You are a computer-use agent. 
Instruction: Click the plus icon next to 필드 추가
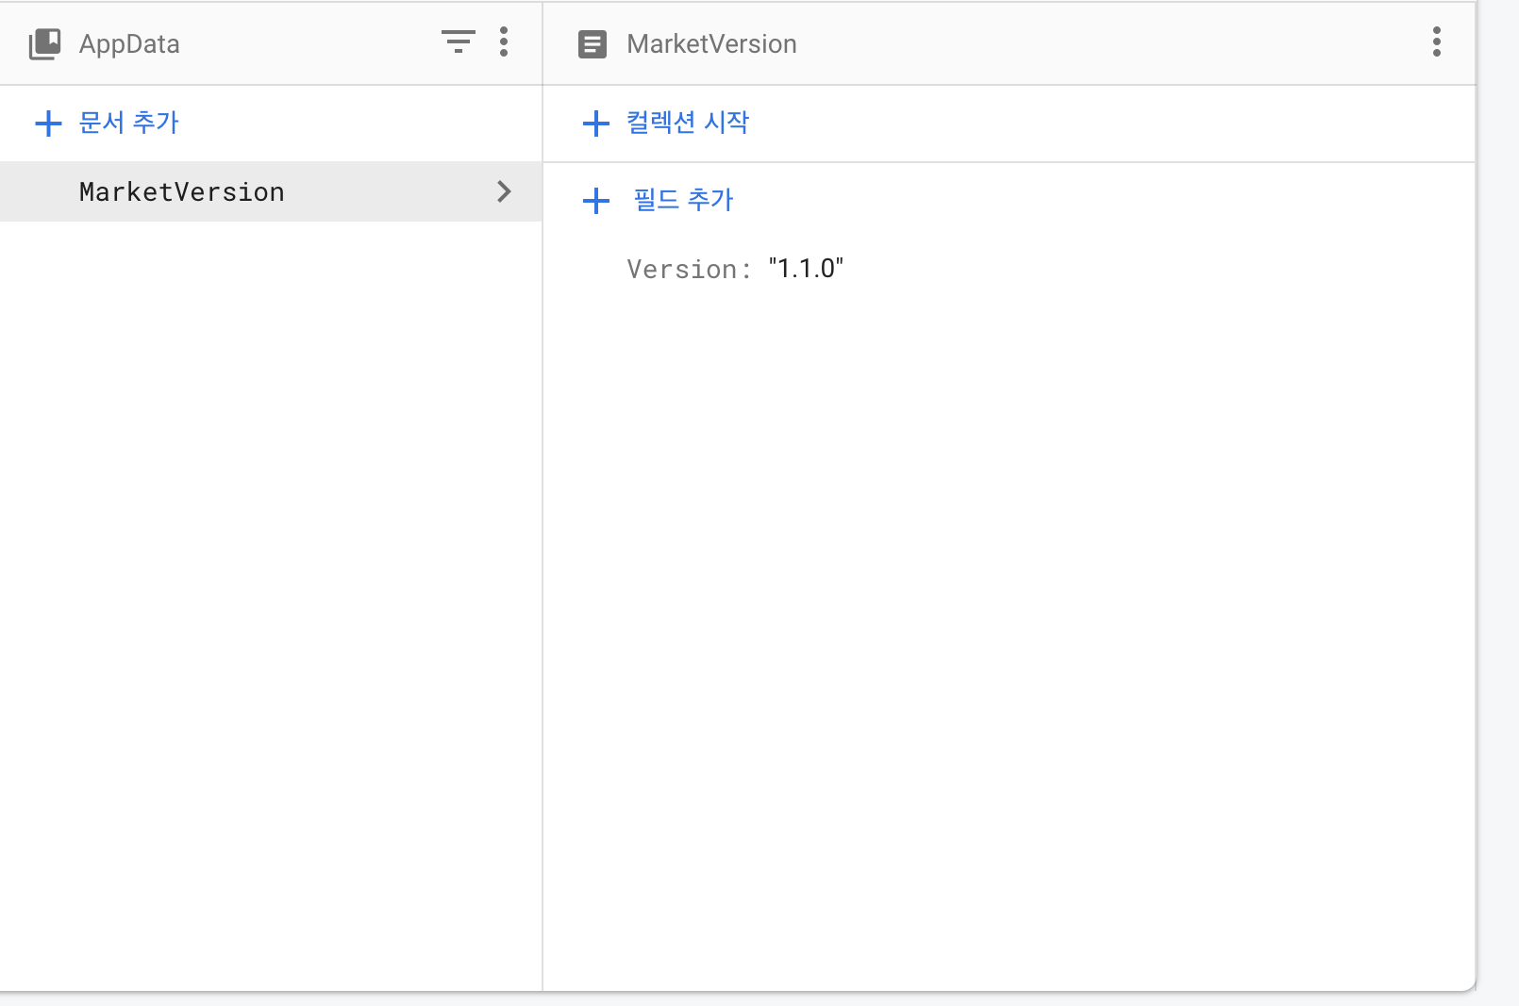[x=595, y=200]
